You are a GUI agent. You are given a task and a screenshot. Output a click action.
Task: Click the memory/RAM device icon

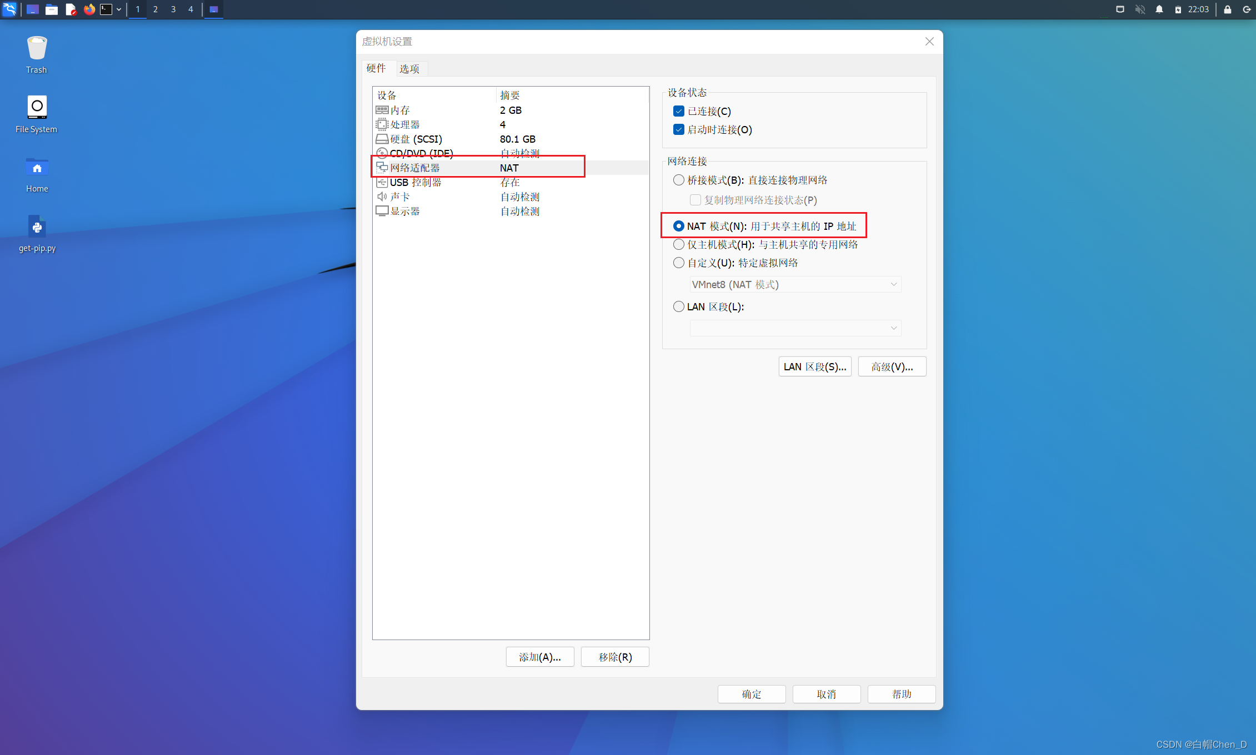381,109
